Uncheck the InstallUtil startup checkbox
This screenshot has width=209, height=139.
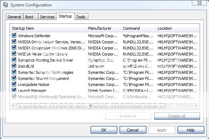[x=14, y=66]
